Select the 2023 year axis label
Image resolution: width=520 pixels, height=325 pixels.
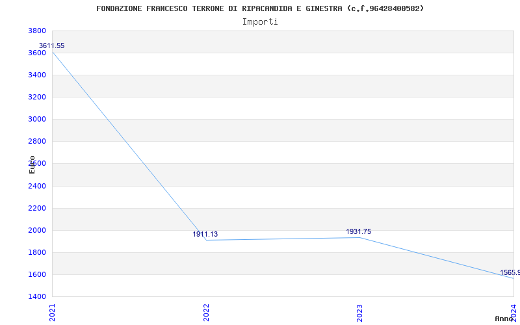359,313
